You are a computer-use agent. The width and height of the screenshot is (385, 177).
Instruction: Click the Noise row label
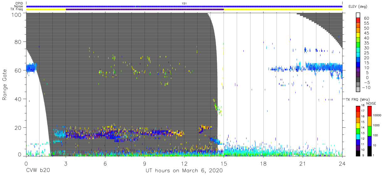18,6
